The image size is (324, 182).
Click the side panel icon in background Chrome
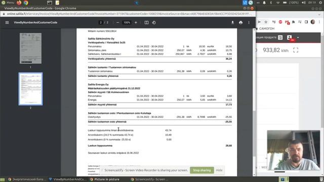coord(306,22)
